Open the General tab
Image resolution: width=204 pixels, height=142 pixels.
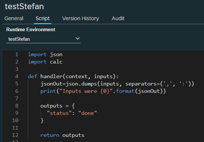click(x=14, y=18)
